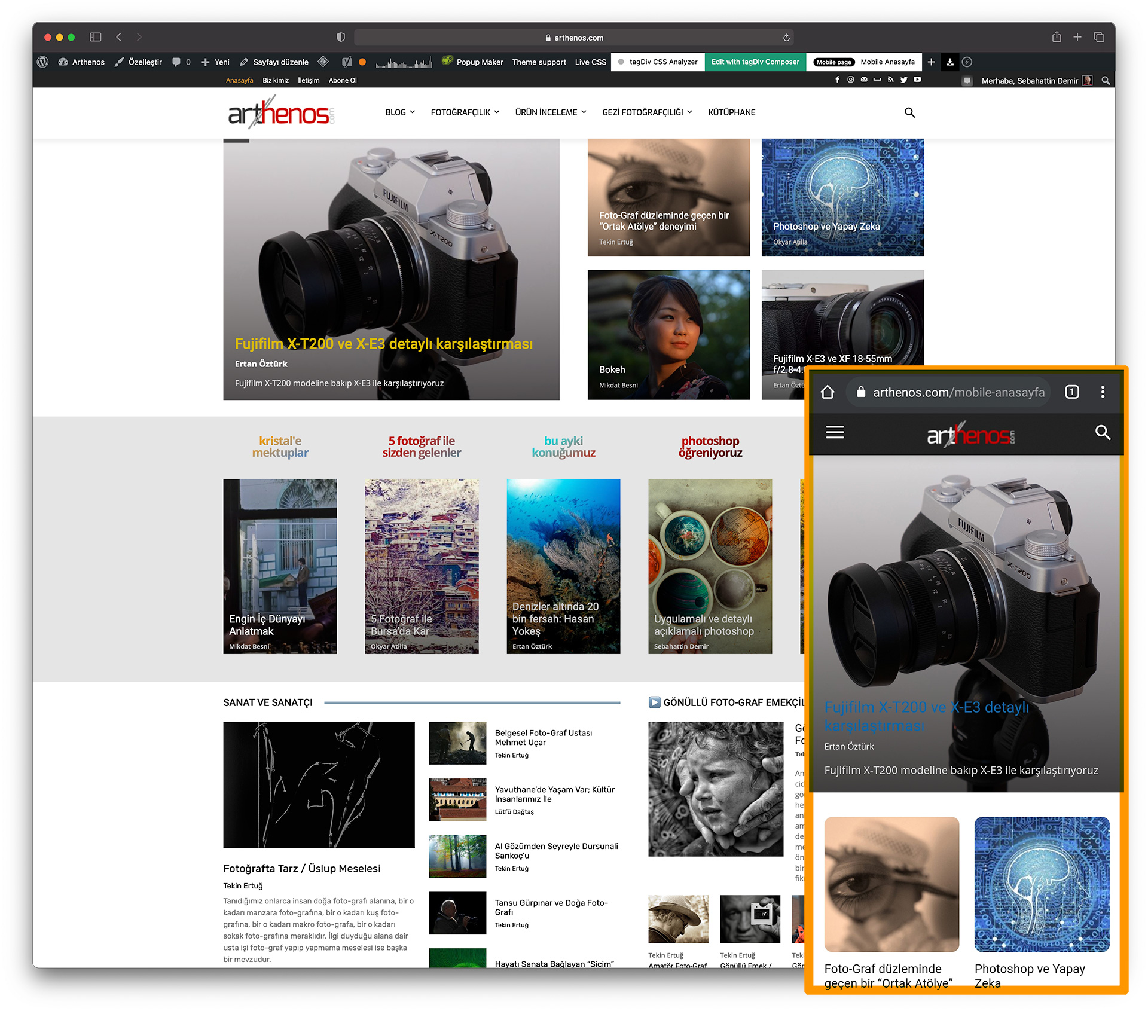Open the Instagram social icon
Screen dimensions: 1148x1011
(851, 80)
